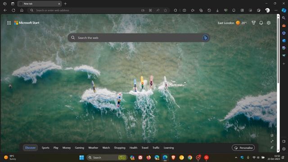This screenshot has width=288, height=162.
Task: Open the Copilot icon in the sidebar top
Action: (284, 10)
